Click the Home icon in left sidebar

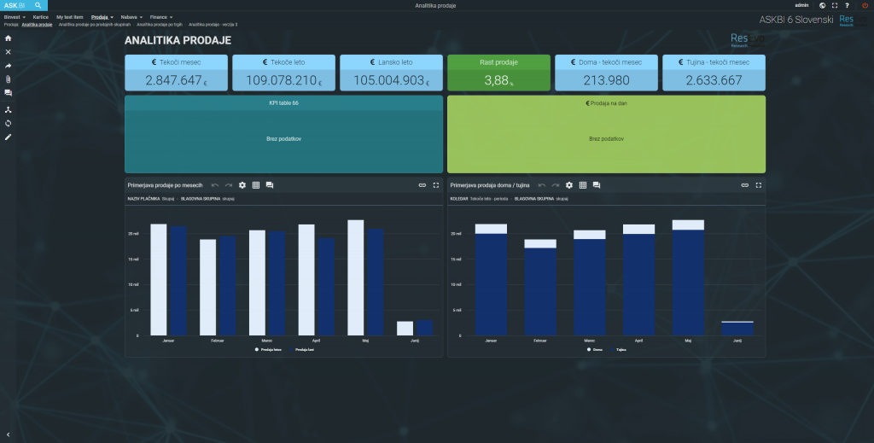tap(9, 38)
